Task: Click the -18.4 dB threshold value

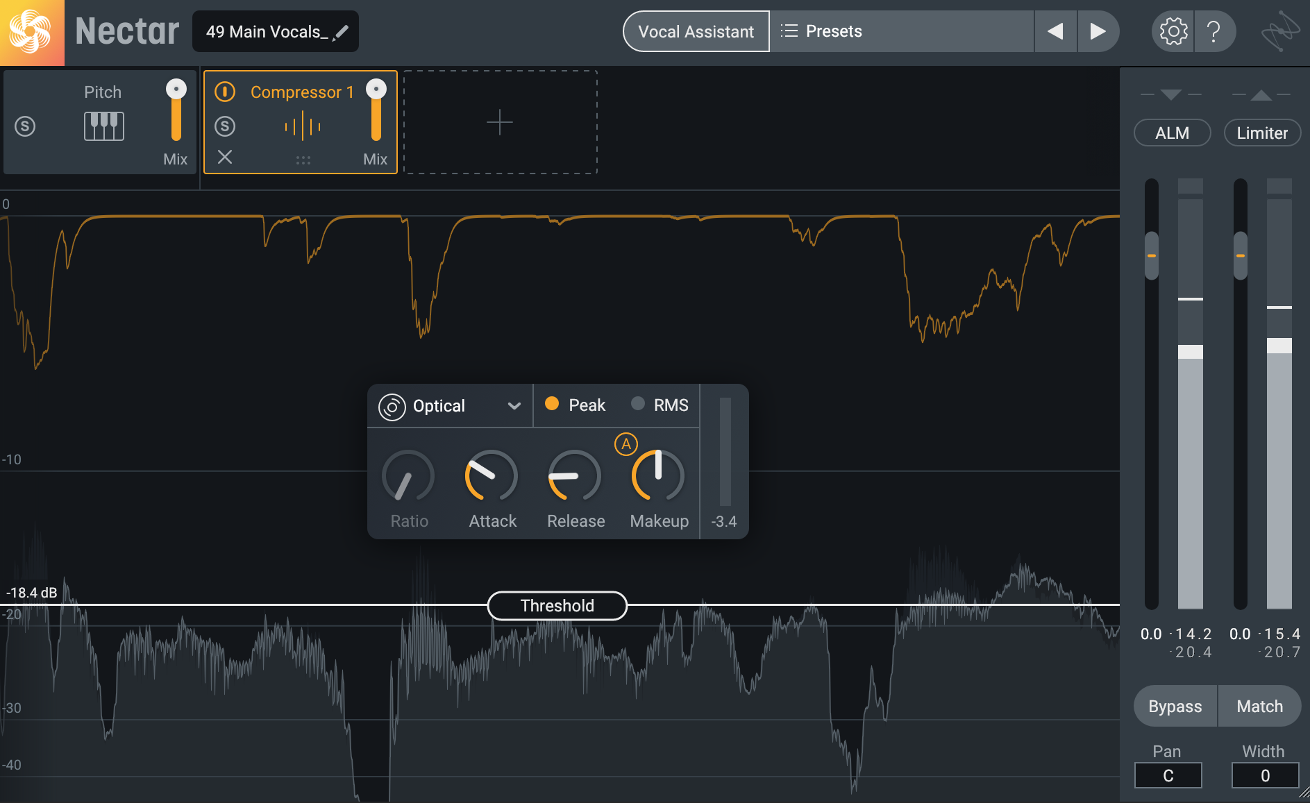Action: point(32,593)
